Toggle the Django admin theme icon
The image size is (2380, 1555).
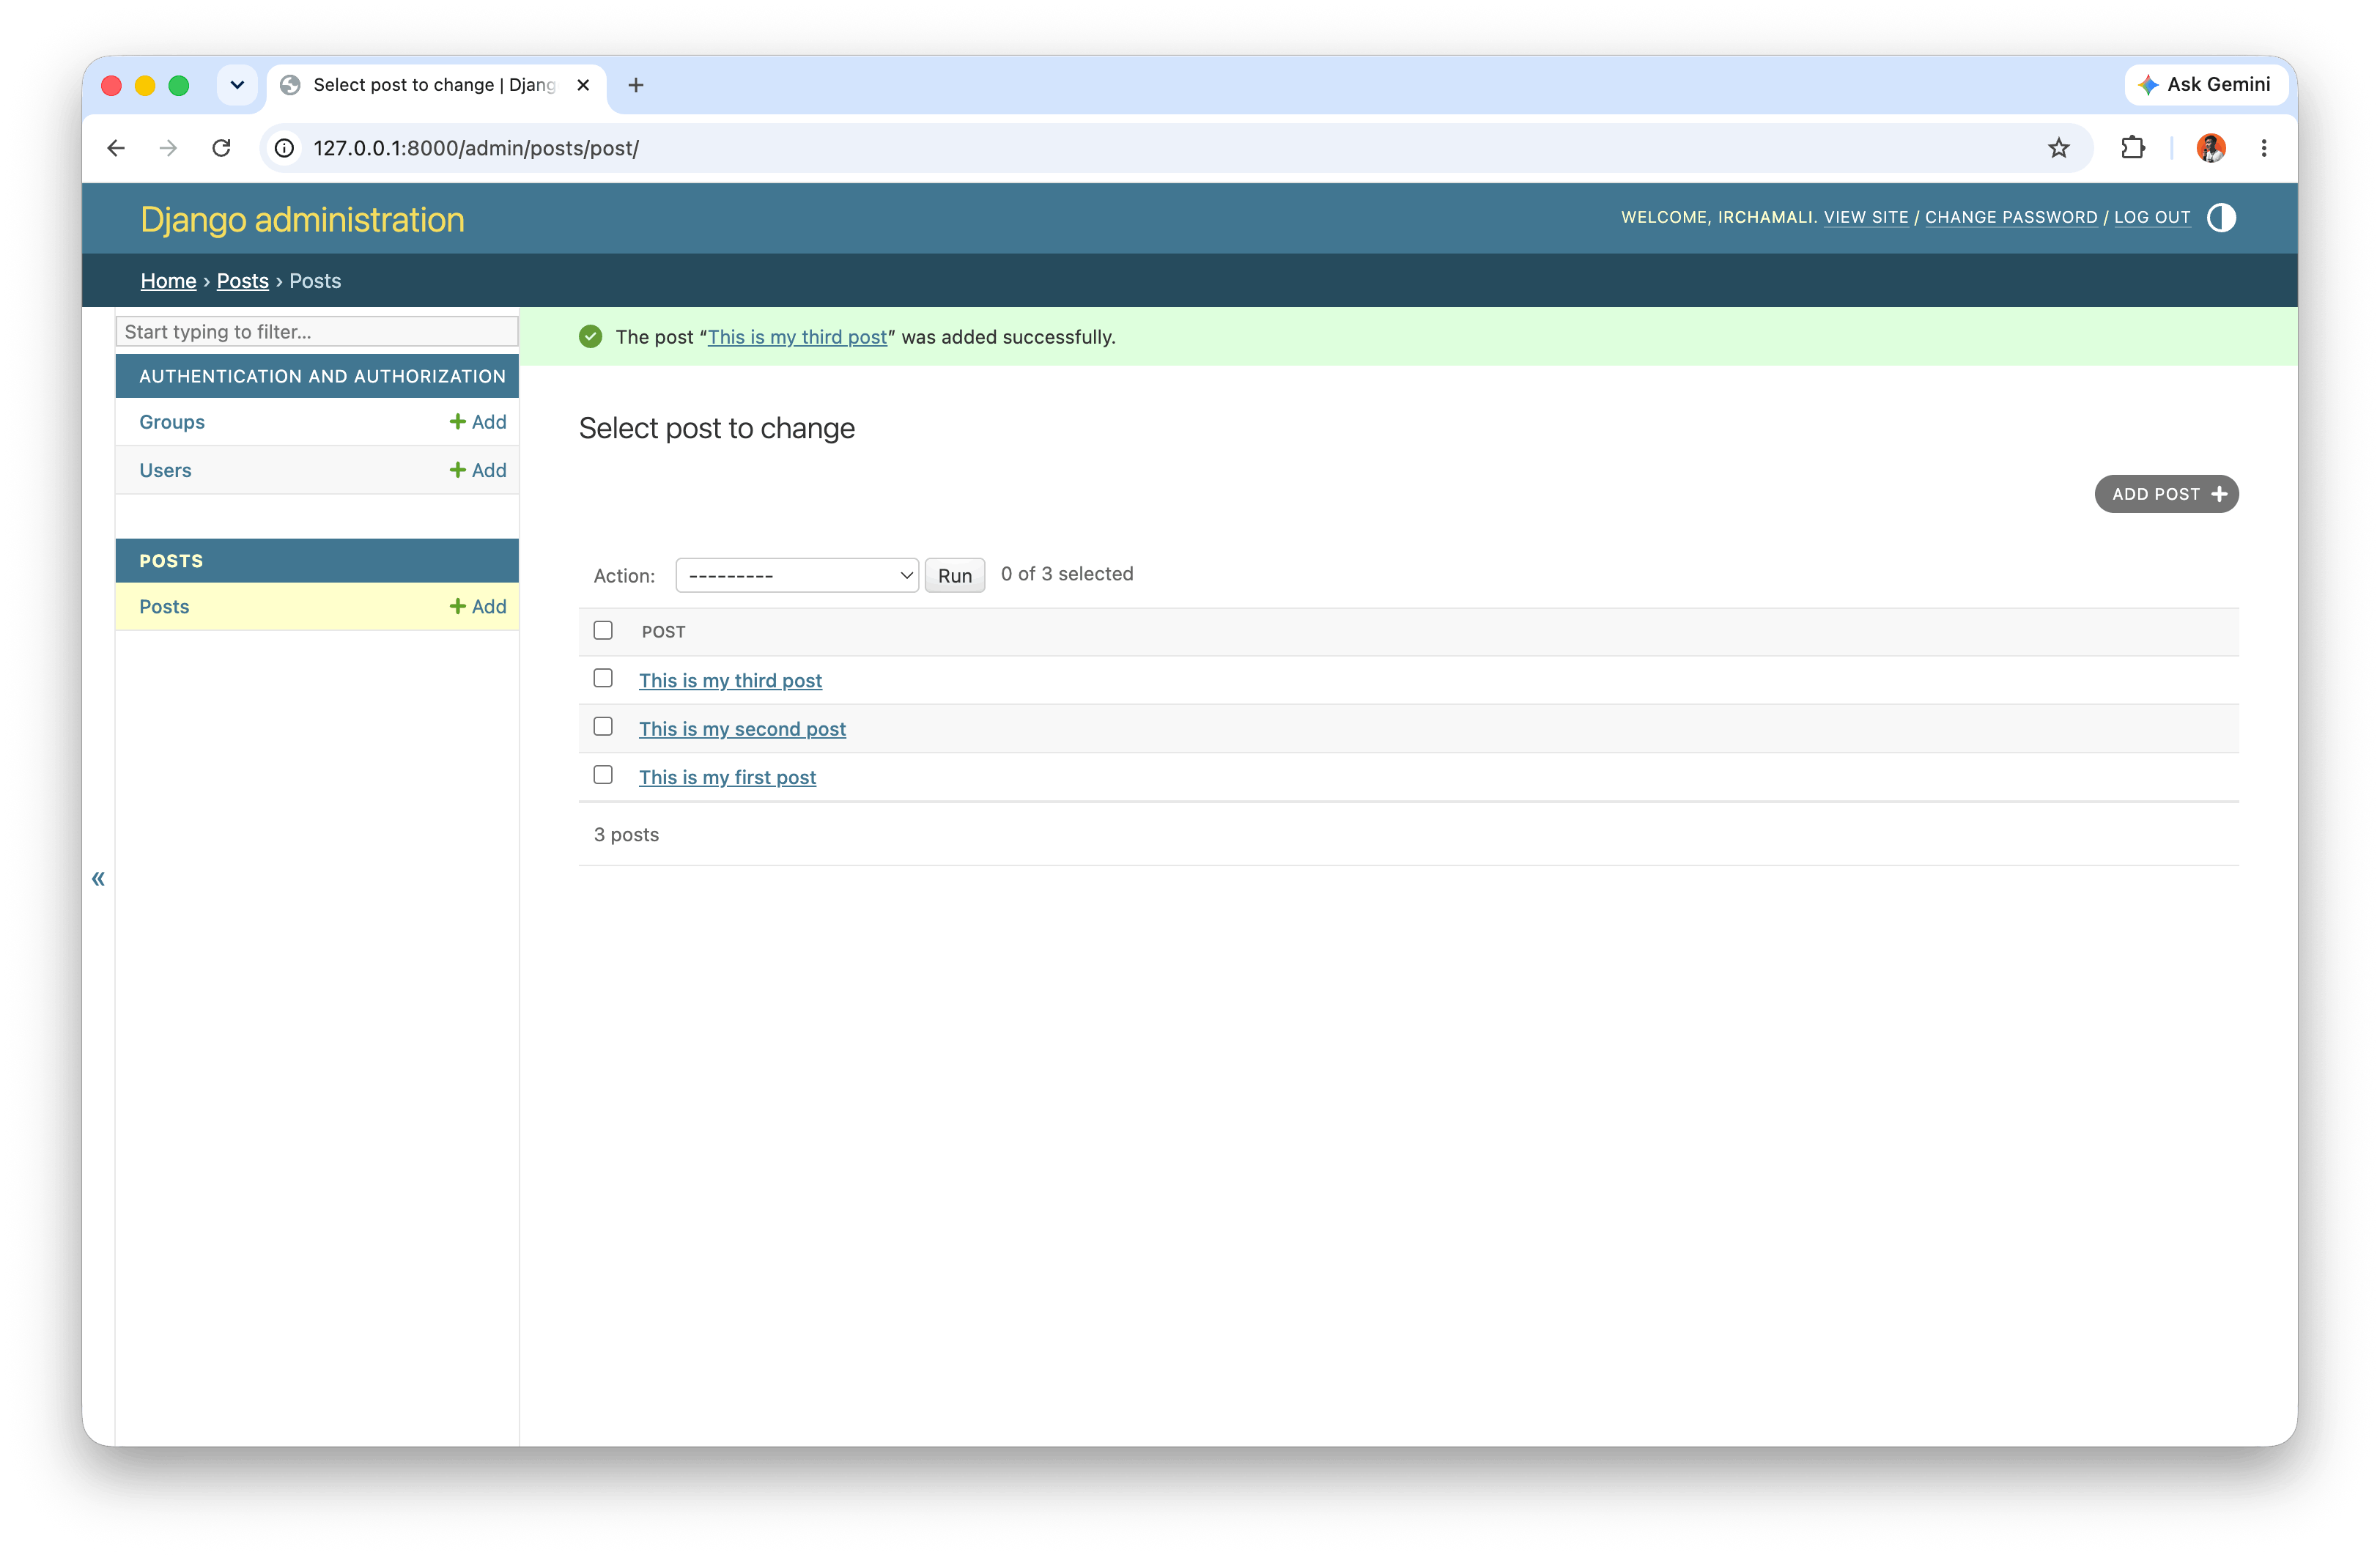2221,218
